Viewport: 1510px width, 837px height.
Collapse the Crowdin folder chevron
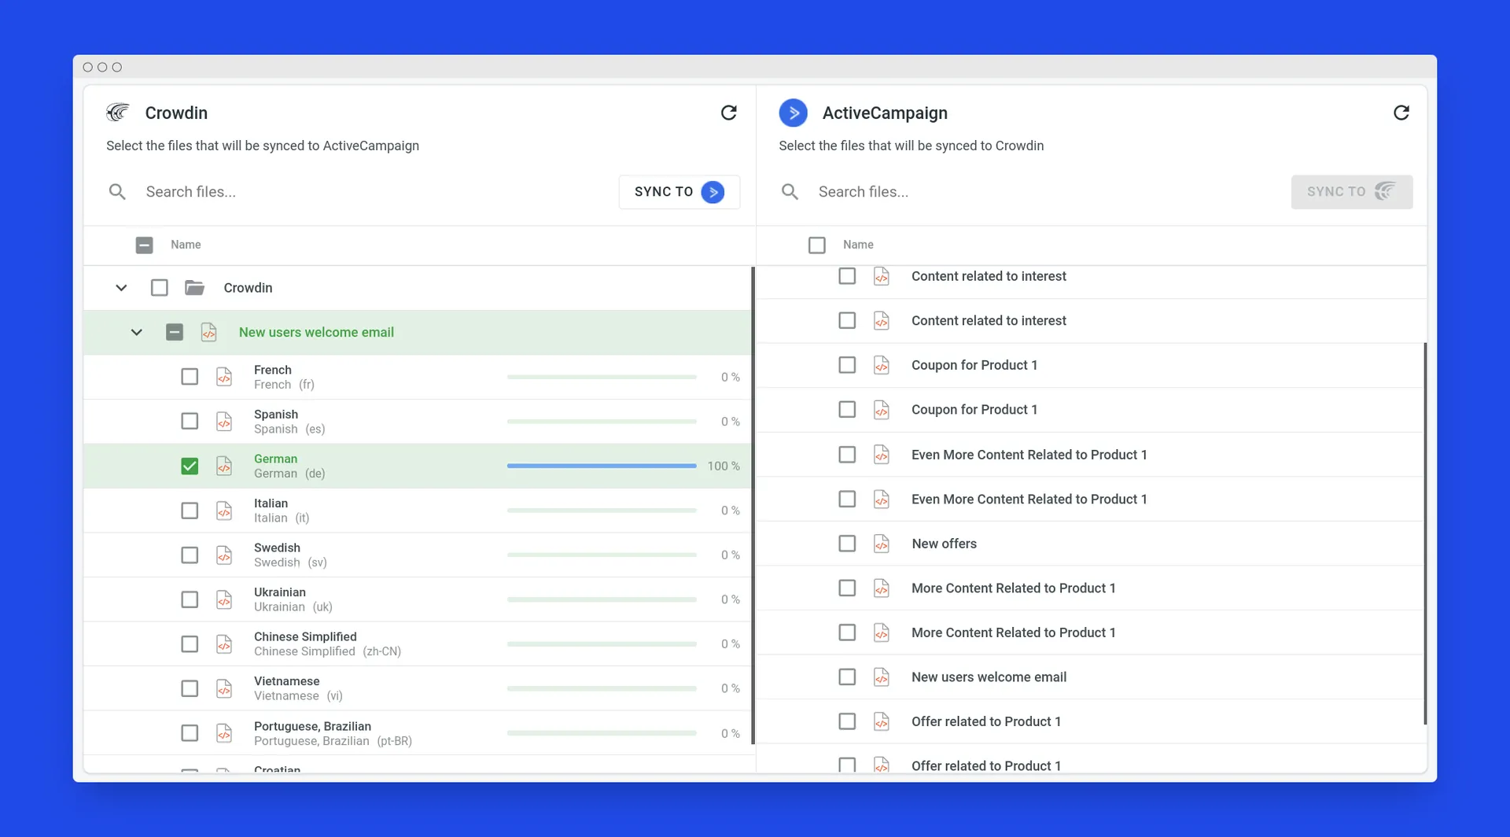(x=121, y=287)
